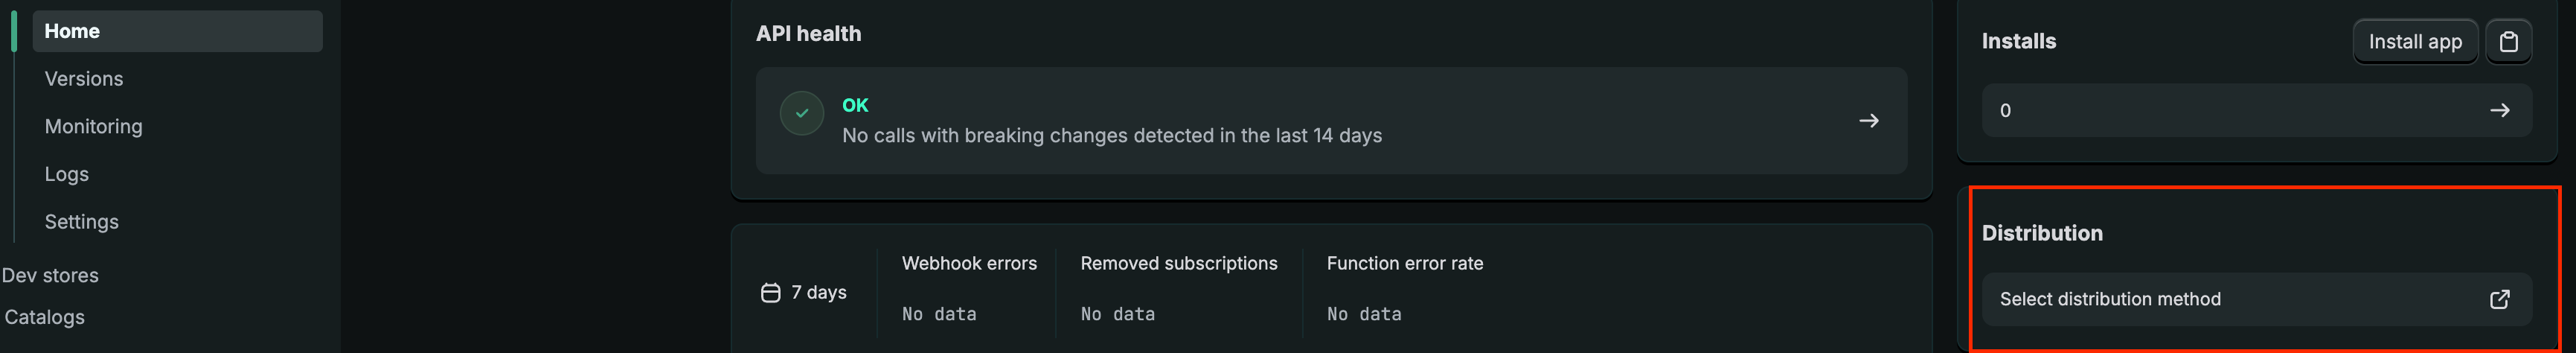
Task: Click the OK status text in API health
Action: (855, 105)
